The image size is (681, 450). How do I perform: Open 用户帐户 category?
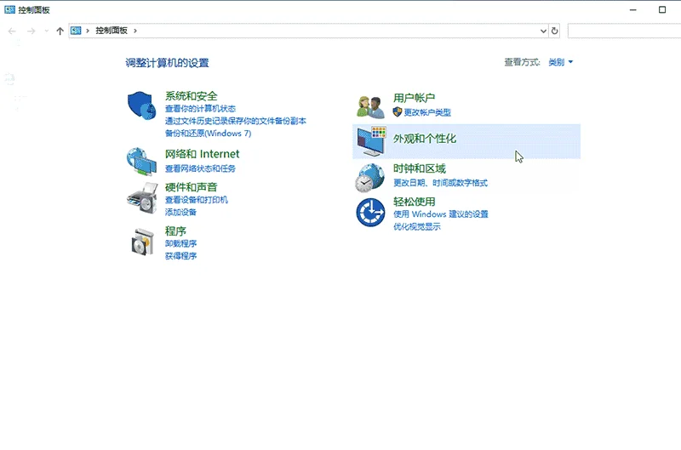pos(414,98)
